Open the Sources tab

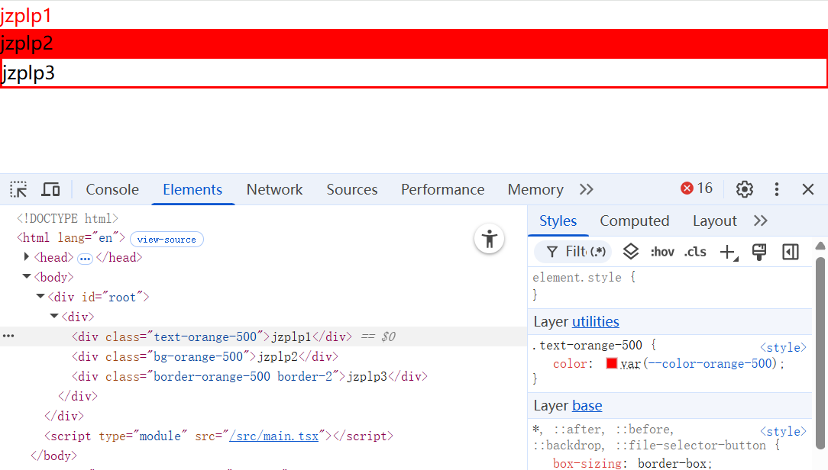point(352,189)
